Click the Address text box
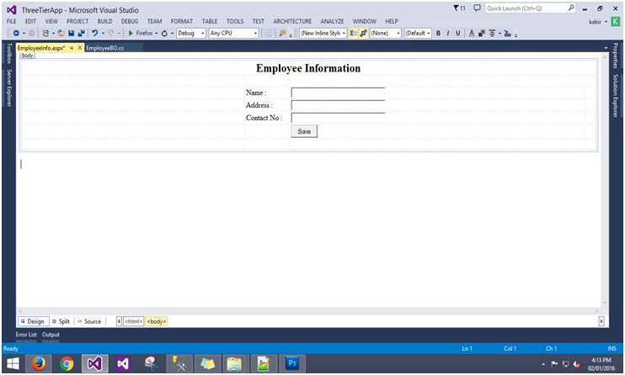 pyautogui.click(x=338, y=105)
